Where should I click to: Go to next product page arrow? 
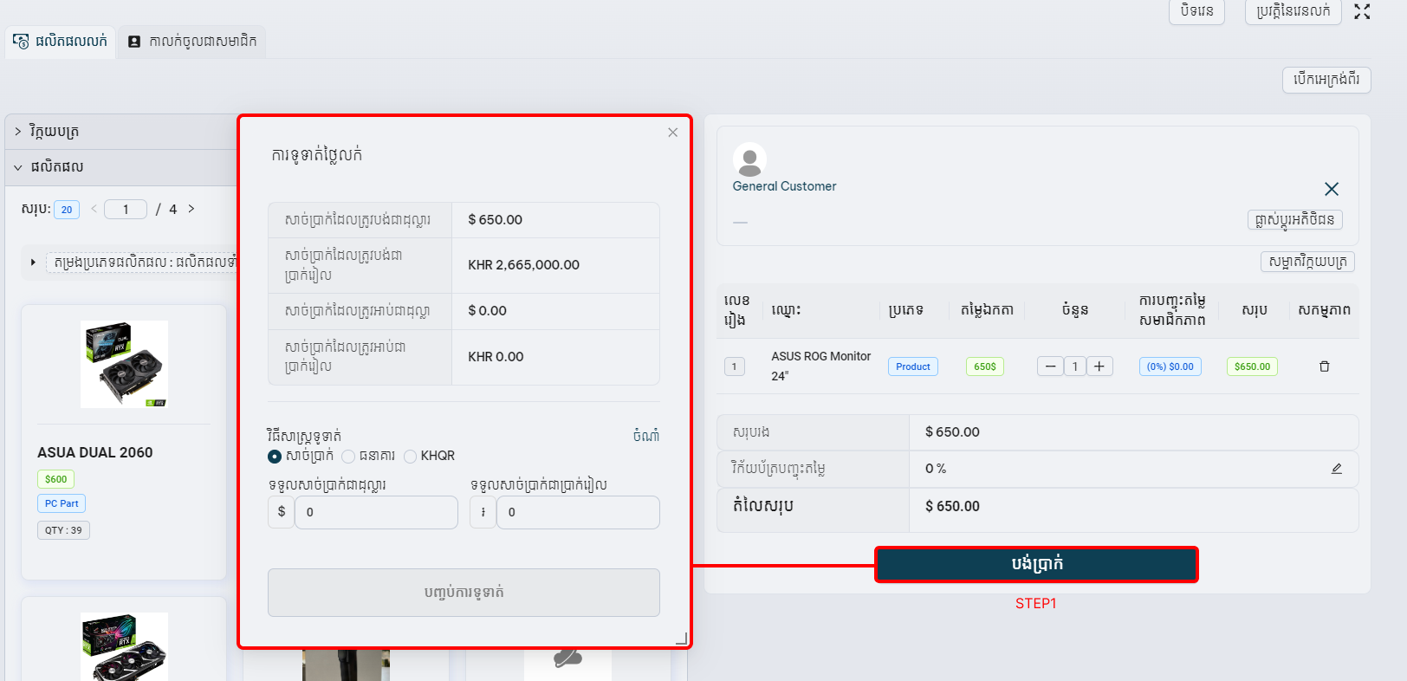click(x=191, y=209)
